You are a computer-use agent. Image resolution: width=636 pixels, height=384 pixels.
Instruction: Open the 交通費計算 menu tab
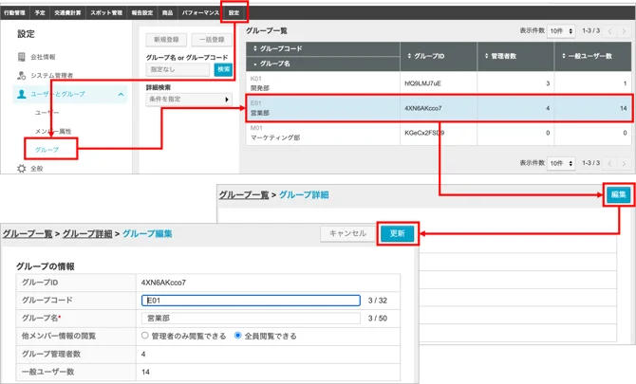click(67, 13)
